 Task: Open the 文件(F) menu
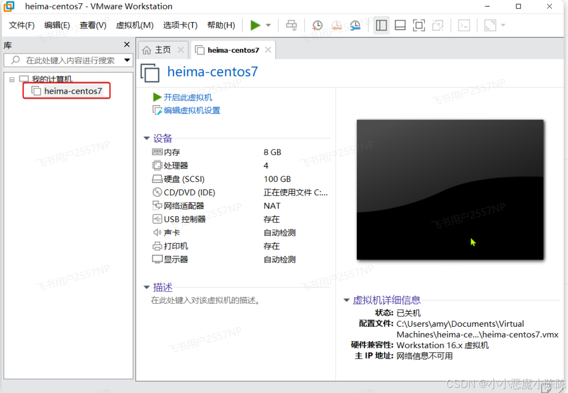click(x=22, y=25)
